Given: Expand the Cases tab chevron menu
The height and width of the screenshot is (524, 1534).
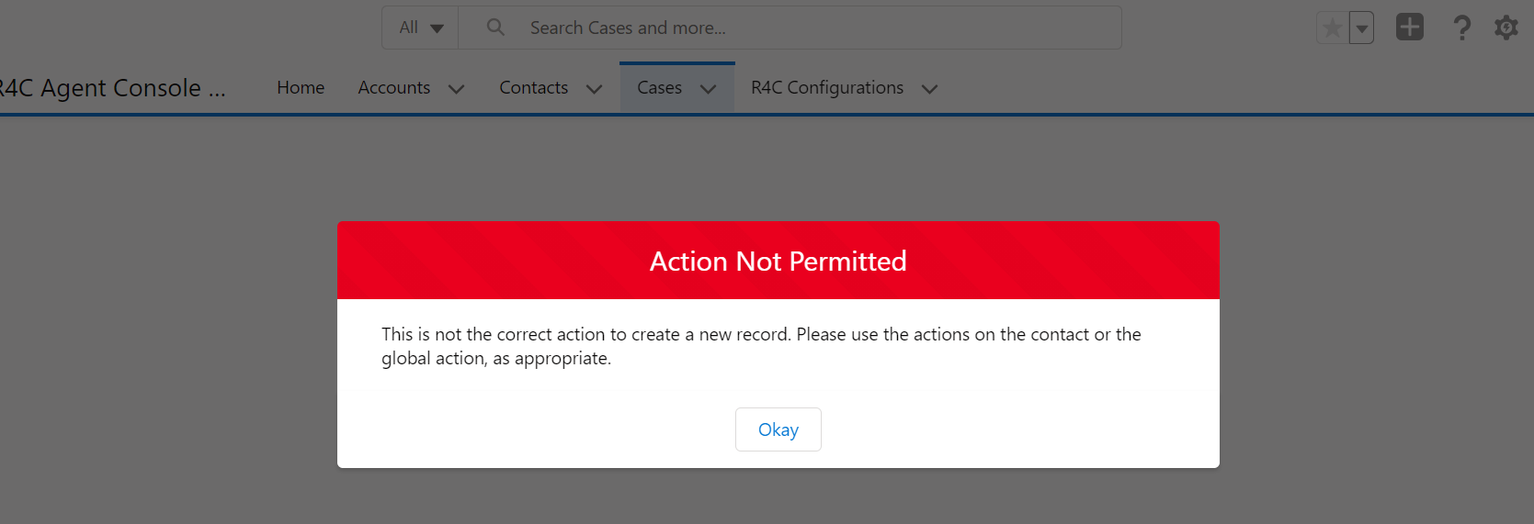Looking at the screenshot, I should tap(708, 89).
